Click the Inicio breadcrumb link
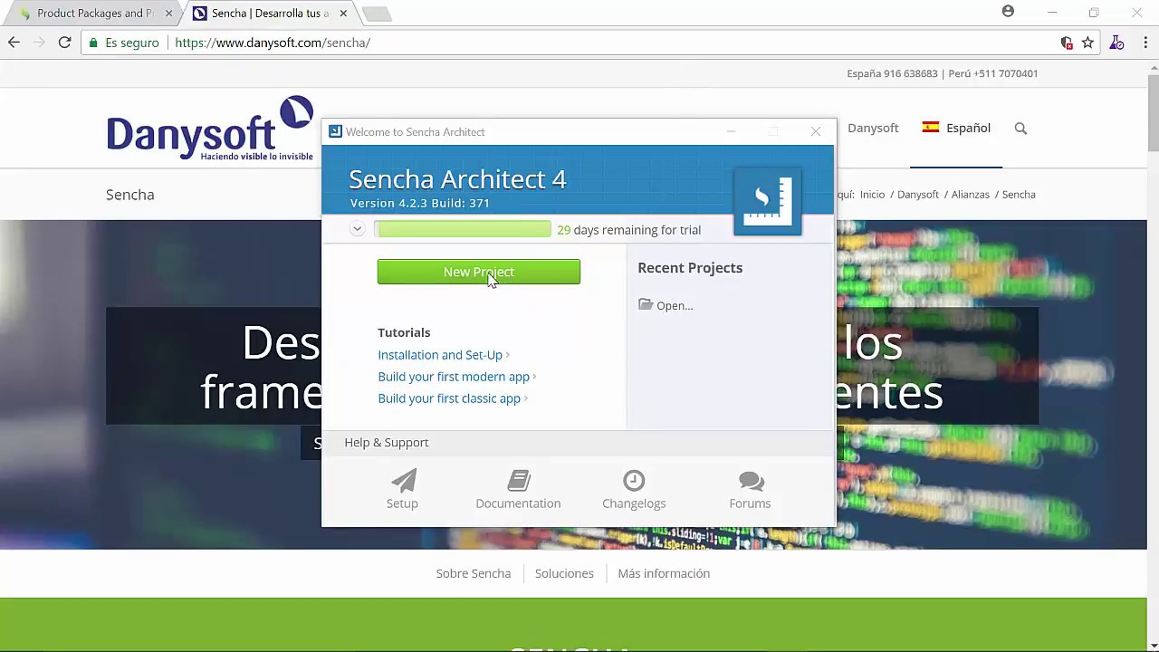 point(872,195)
